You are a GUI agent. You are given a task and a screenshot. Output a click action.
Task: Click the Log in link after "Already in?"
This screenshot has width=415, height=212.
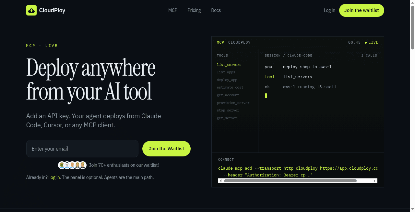tap(54, 177)
